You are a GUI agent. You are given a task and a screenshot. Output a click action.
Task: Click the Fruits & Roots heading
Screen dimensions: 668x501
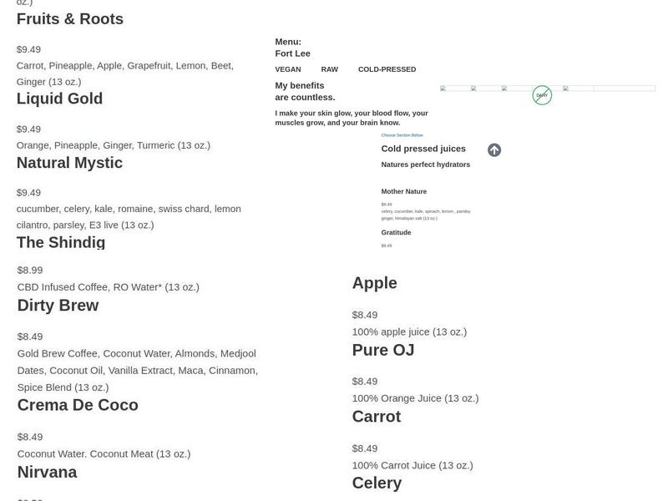coord(69,18)
